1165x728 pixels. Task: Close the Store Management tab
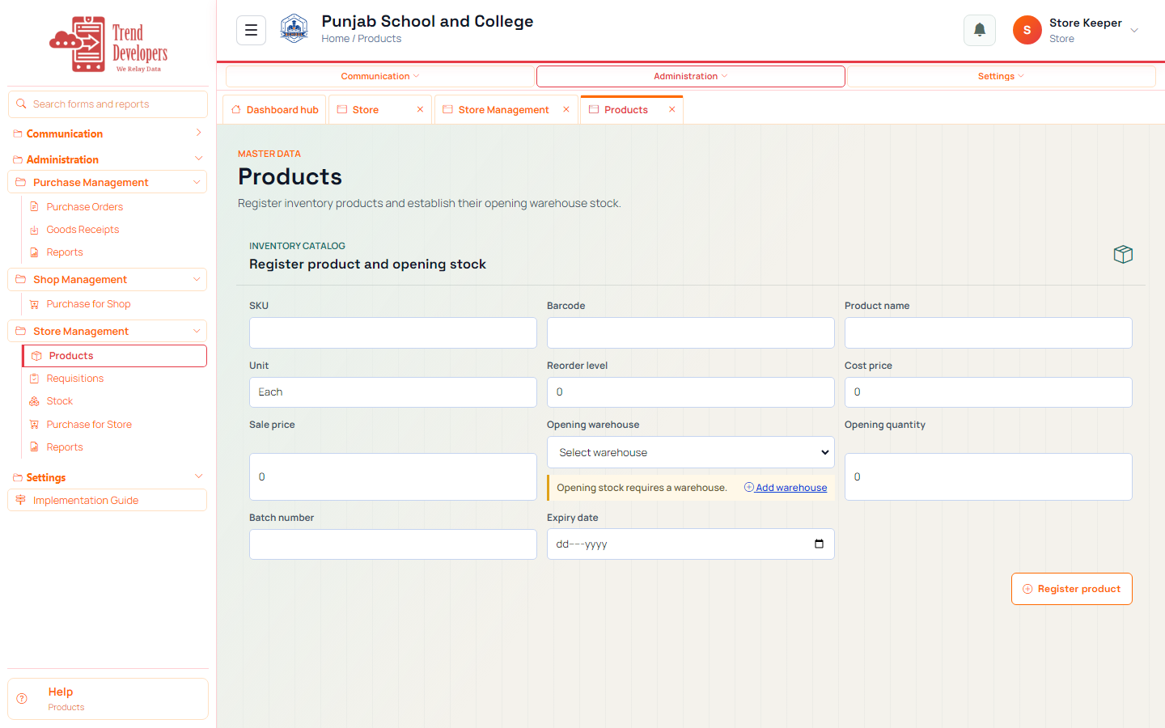pyautogui.click(x=566, y=110)
